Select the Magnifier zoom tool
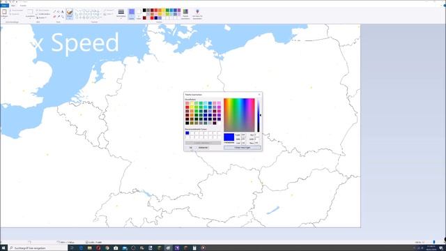The width and height of the screenshot is (446, 251). tap(62, 17)
